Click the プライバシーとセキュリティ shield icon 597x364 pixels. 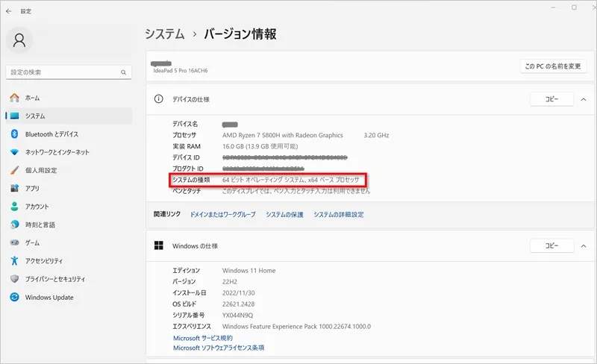[x=14, y=279]
